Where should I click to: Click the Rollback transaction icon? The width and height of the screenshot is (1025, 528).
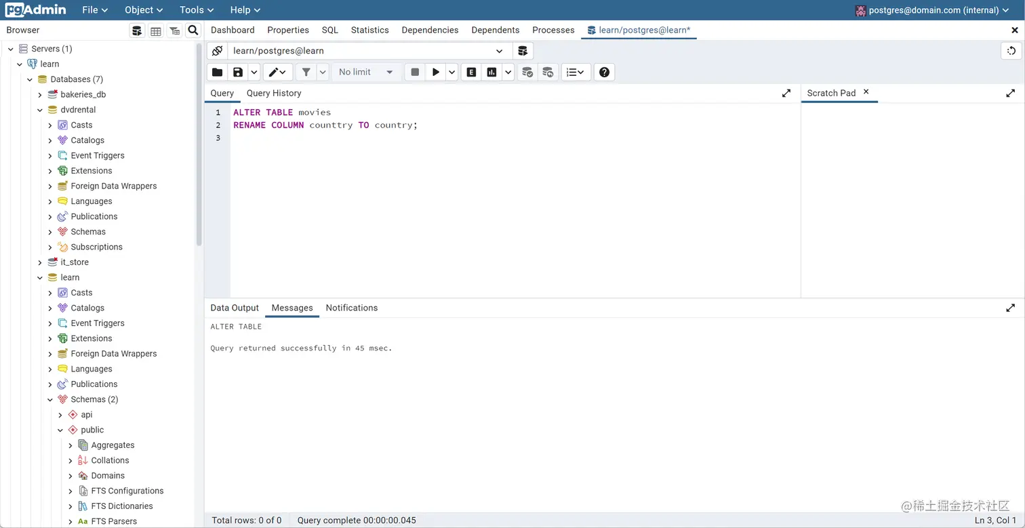pyautogui.click(x=548, y=72)
